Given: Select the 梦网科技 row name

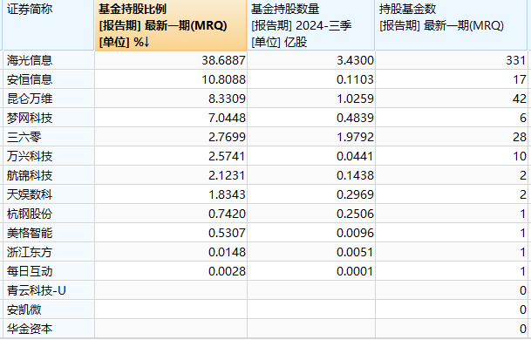Looking at the screenshot, I should tap(30, 118).
